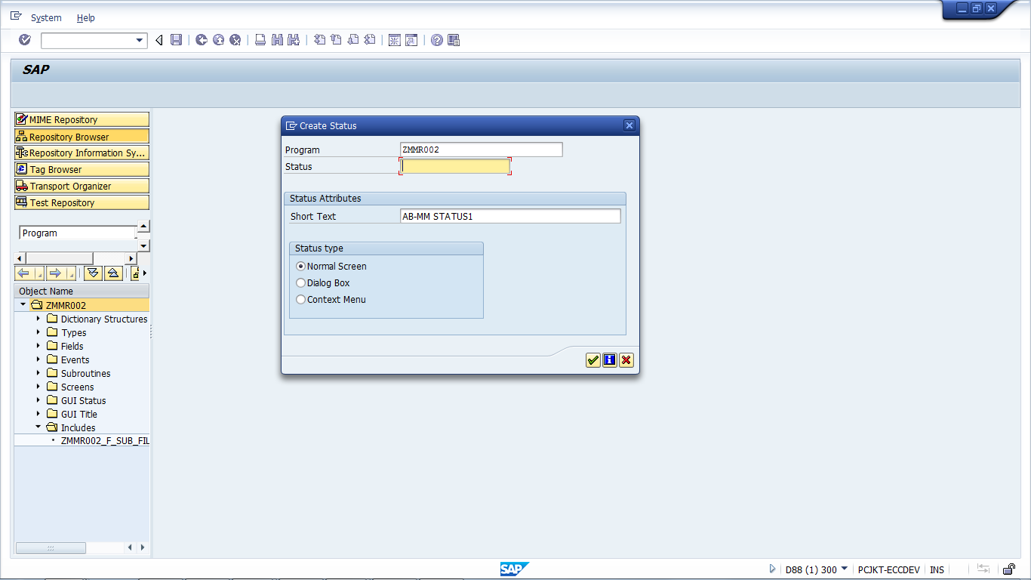Click the Tag Browser button
The height and width of the screenshot is (580, 1031).
(82, 169)
